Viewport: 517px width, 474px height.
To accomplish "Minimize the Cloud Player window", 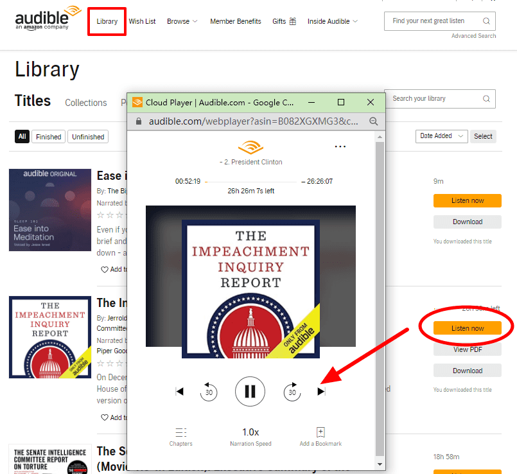I will point(311,102).
